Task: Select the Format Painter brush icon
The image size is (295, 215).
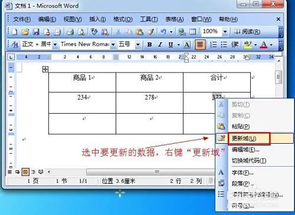Action: (151, 32)
